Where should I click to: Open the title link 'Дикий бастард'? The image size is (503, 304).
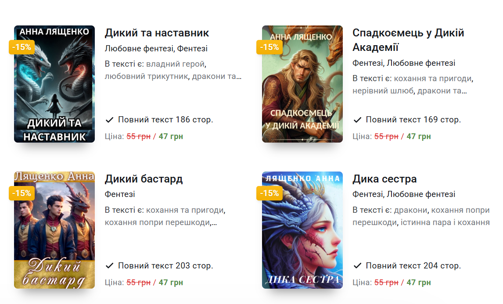point(144,179)
